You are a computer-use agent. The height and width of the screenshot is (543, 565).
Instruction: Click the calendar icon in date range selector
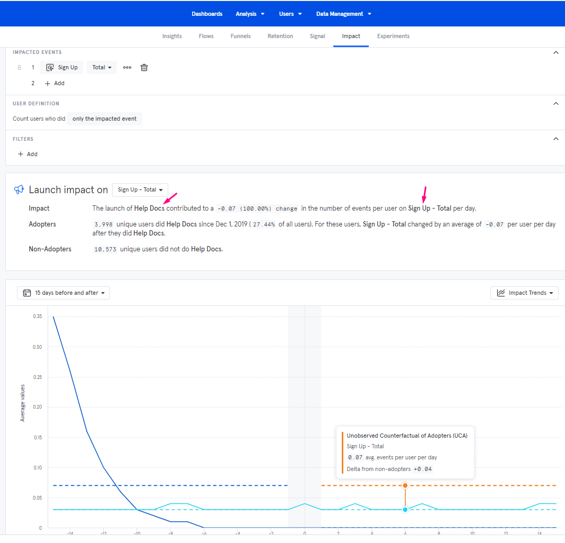point(27,293)
